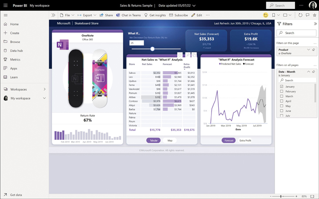Click Get data at bottom left
Viewport: 319px width, 199px height.
[x=13, y=195]
